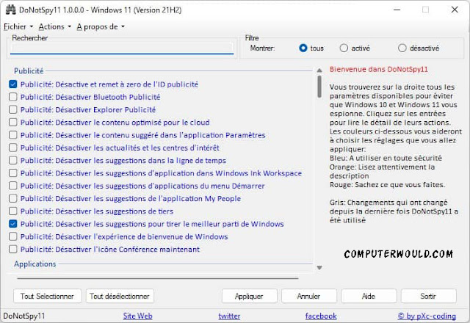Click the DoNotSpy11 binoculars title icon
Image resolution: width=470 pixels, height=323 pixels.
pyautogui.click(x=11, y=10)
